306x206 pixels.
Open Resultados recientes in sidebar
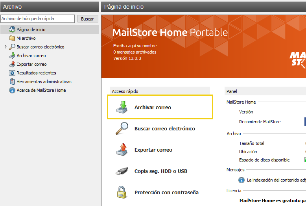click(36, 73)
